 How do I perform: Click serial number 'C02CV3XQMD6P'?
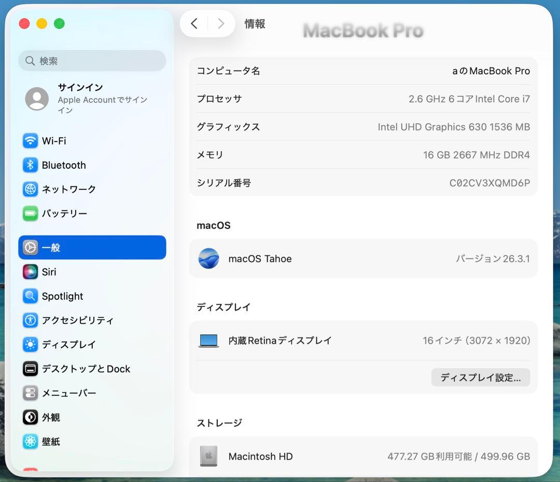coord(489,183)
